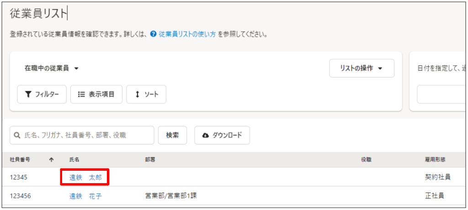This screenshot has height=210, width=468.
Task: Open the リストの操作 dropdown menu
Action: pos(362,68)
